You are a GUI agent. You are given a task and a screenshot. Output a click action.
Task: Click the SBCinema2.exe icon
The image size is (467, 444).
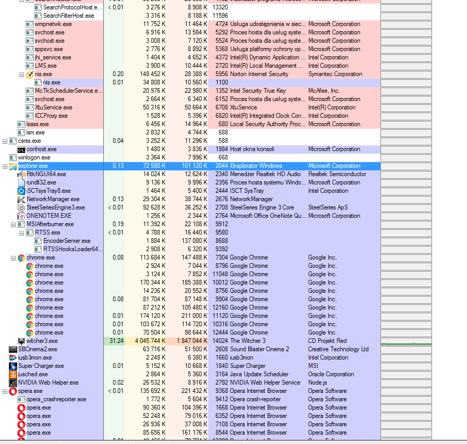(x=13, y=350)
